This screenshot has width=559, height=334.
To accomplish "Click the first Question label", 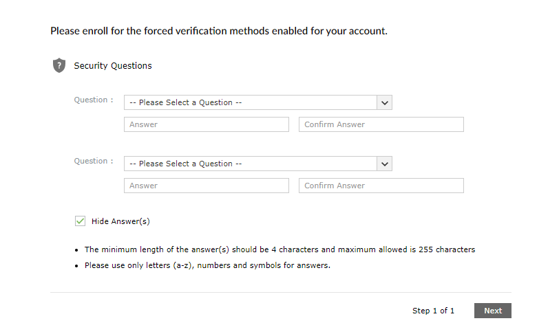I will tap(94, 100).
